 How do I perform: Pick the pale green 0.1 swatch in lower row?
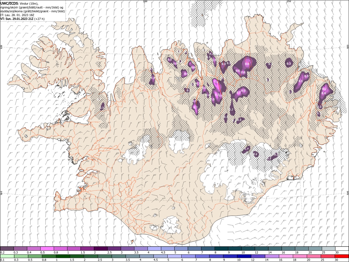(7, 256)
